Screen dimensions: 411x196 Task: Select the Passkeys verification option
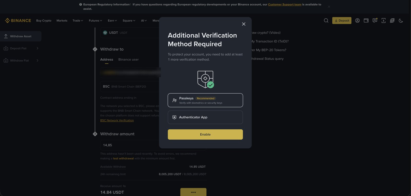click(x=205, y=100)
